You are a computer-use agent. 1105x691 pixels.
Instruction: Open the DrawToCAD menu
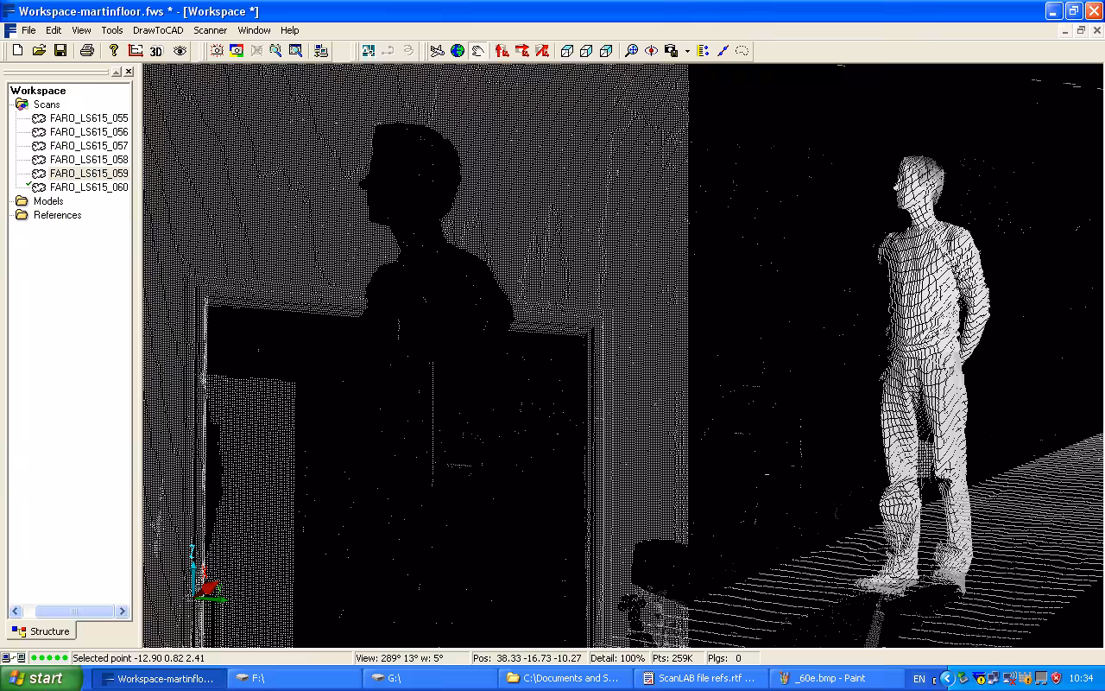158,30
